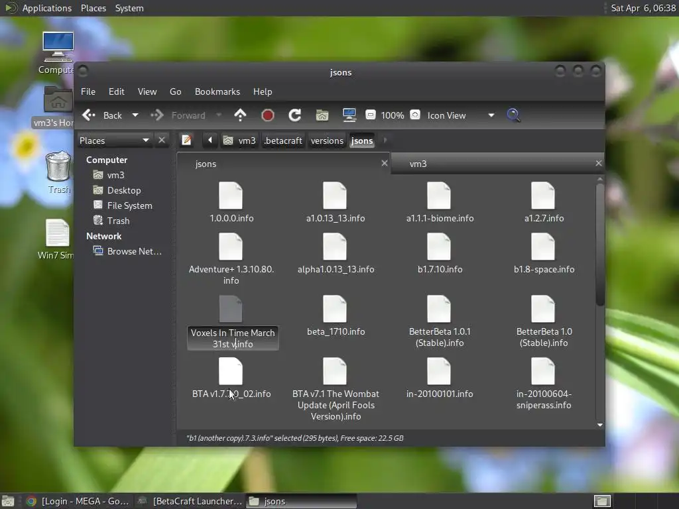Open the Icon View mode dropdown
This screenshot has width=679, height=509.
pos(460,115)
